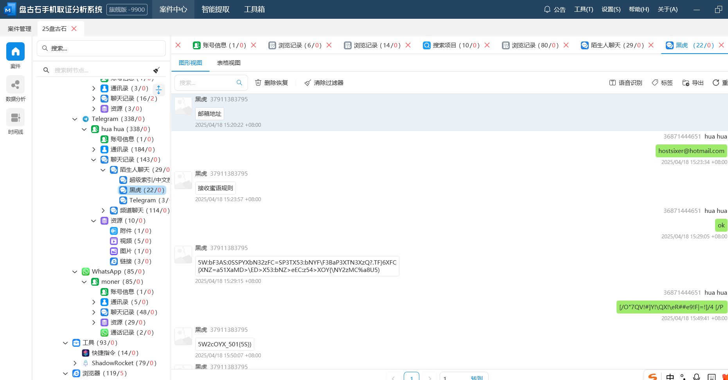This screenshot has width=728, height=380.
Task: Open the 工具箱 top menu
Action: pyautogui.click(x=254, y=9)
